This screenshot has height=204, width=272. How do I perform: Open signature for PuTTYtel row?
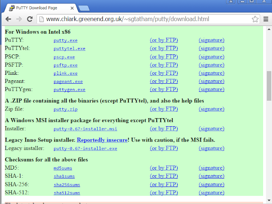(212, 48)
